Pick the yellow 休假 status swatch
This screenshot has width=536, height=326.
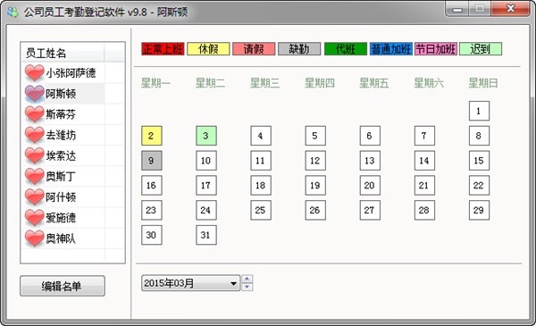(208, 49)
